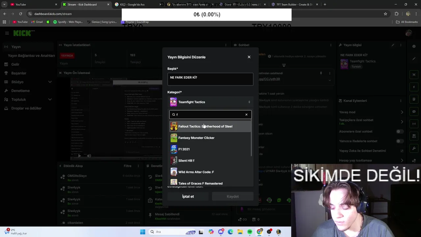Open Spotify from the taskbar
421x237 pixels.
coord(250,232)
